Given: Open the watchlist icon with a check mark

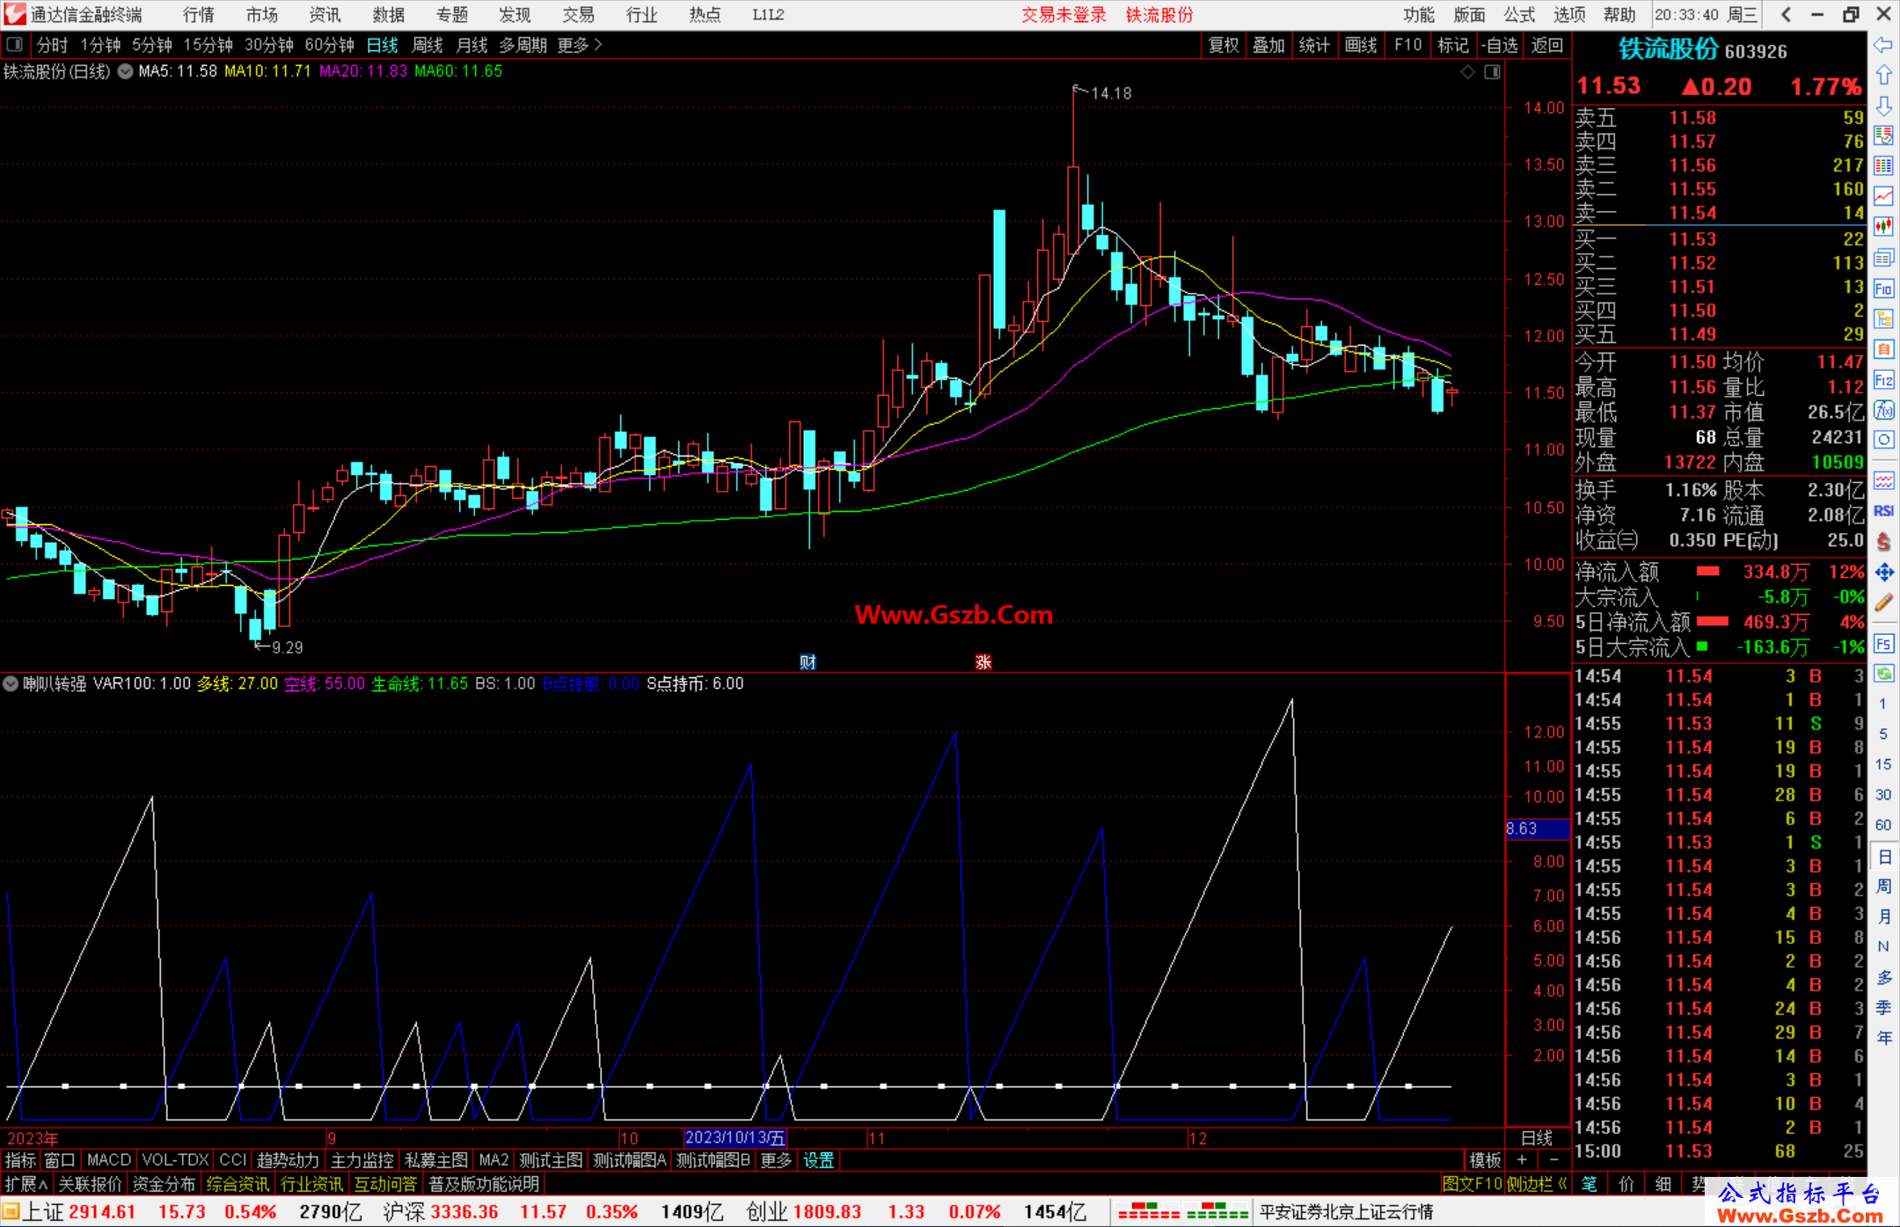Looking at the screenshot, I should pyautogui.click(x=1883, y=135).
